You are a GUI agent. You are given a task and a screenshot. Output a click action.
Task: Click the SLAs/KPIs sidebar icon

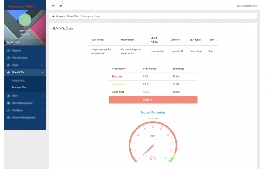pos(8,72)
